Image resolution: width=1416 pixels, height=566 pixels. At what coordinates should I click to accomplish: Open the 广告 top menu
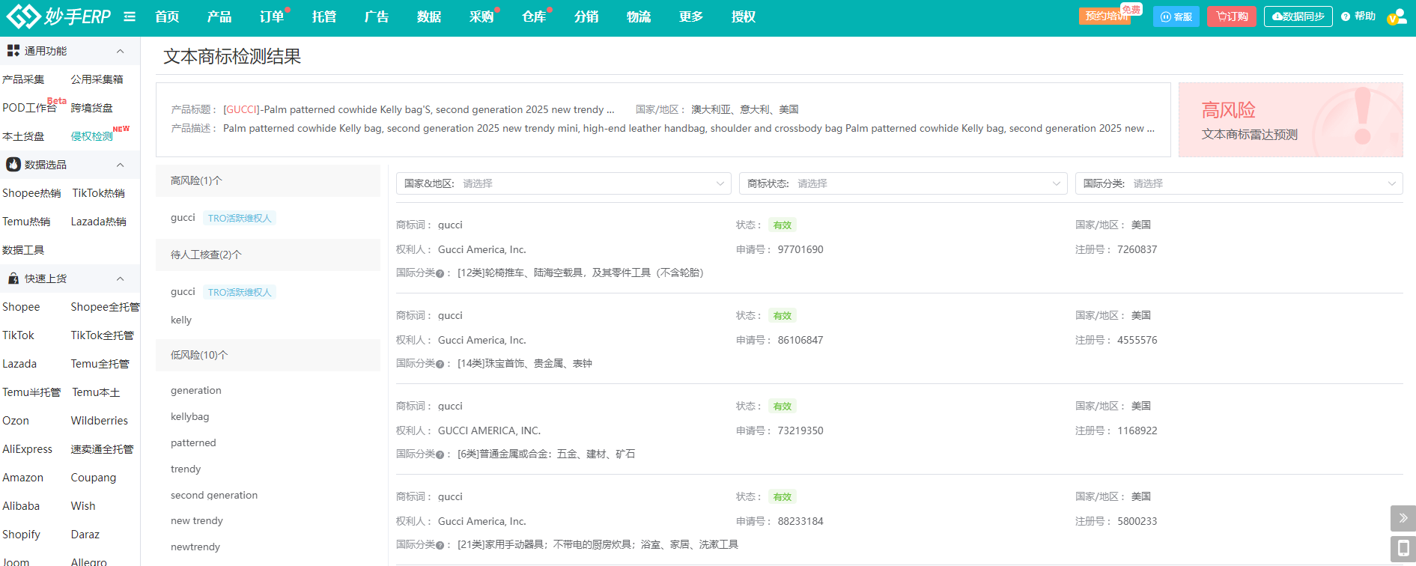pos(377,16)
